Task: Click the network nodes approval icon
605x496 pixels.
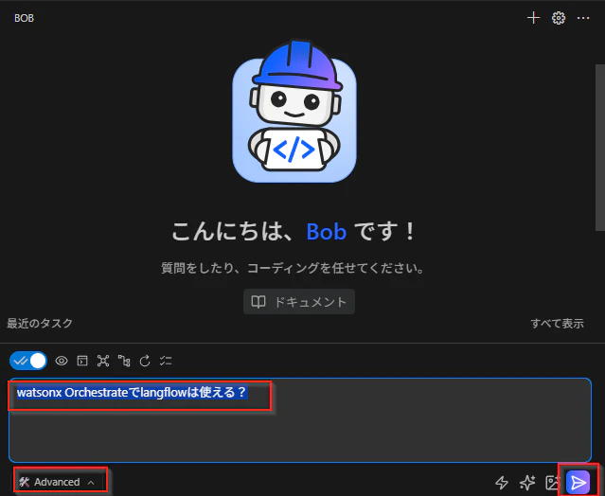Action: pos(103,361)
